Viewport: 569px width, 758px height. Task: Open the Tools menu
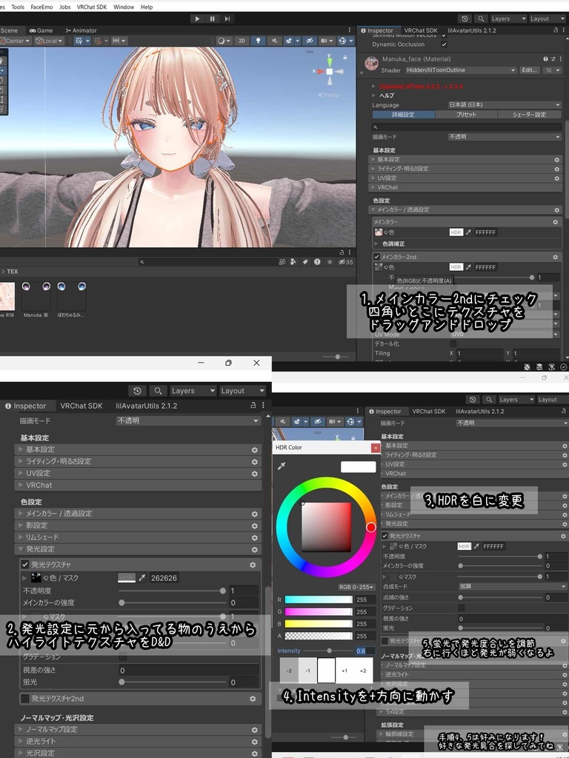[18, 7]
